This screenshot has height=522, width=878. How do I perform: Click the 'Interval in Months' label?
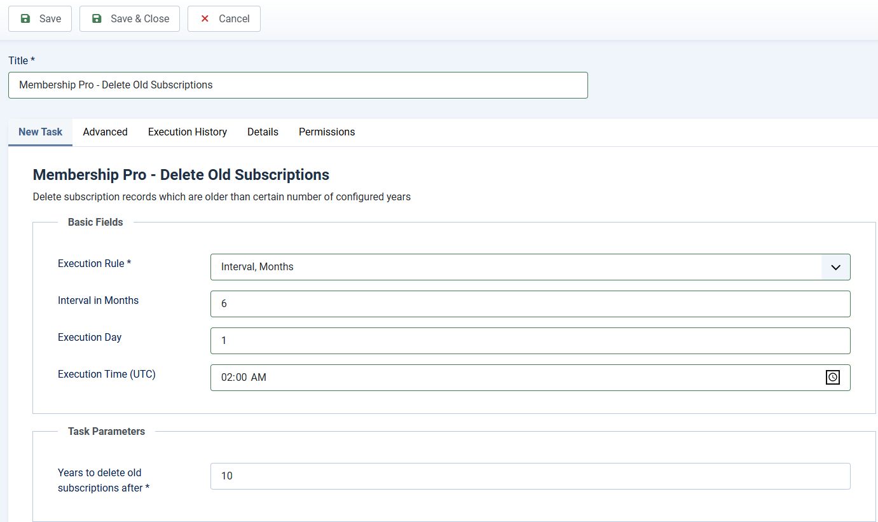click(98, 301)
